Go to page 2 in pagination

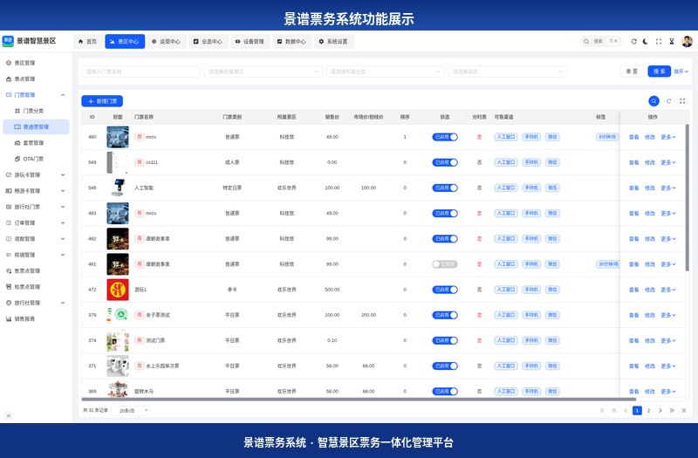pyautogui.click(x=648, y=410)
